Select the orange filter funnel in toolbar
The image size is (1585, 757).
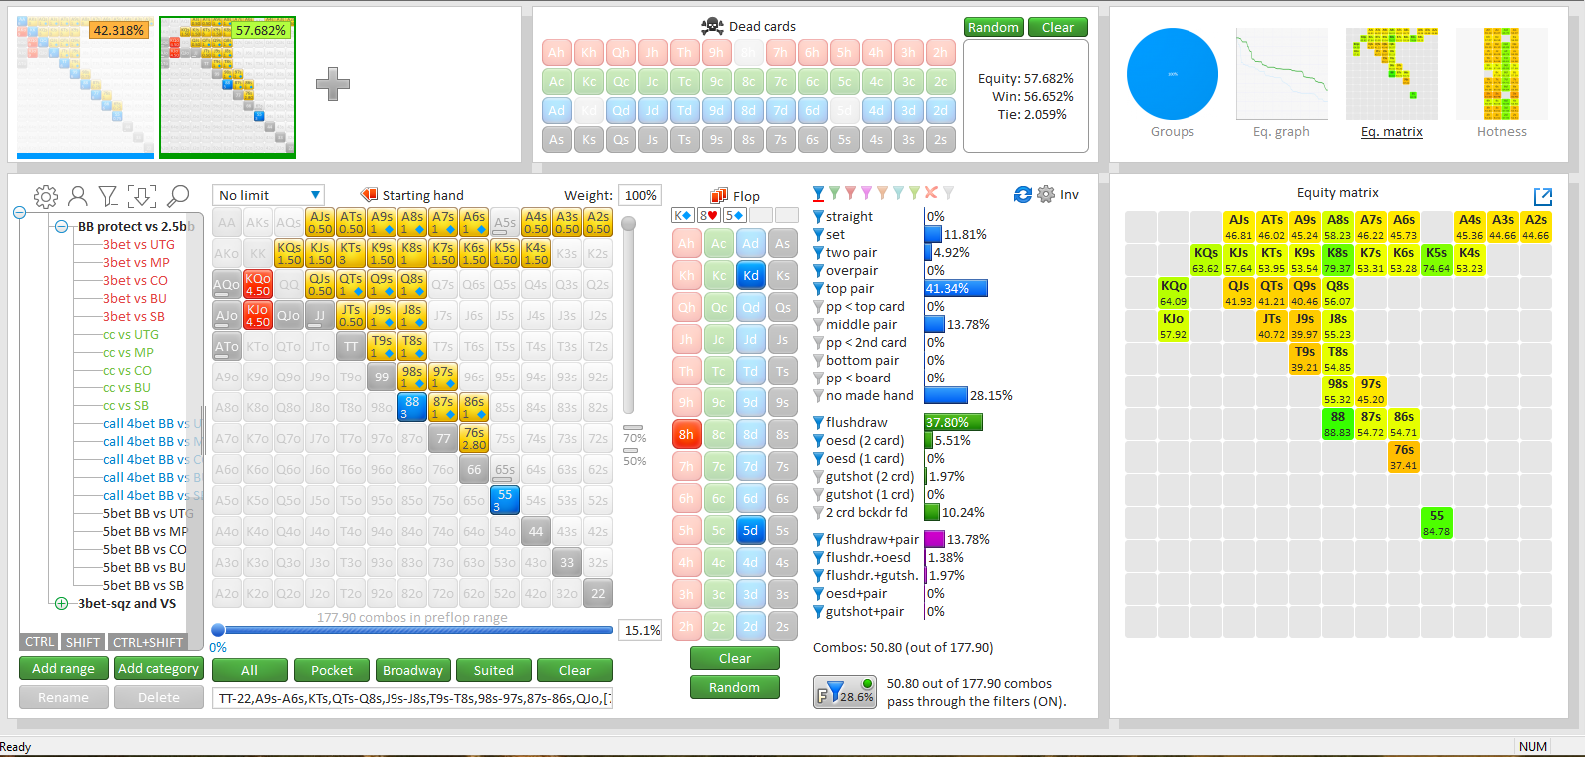coord(883,193)
